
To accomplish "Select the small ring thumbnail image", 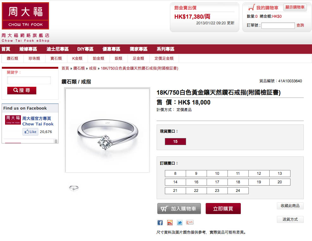I will 74,187.
